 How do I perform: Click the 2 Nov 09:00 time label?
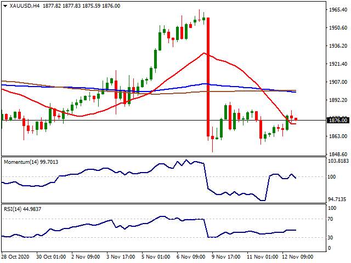tap(86, 256)
